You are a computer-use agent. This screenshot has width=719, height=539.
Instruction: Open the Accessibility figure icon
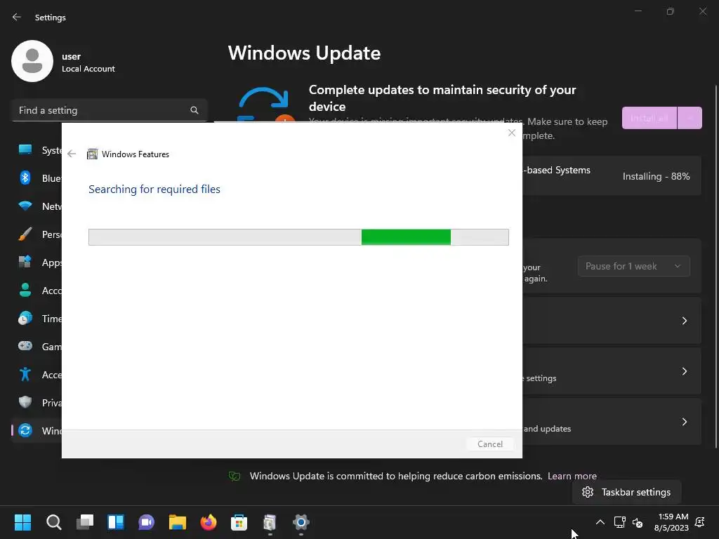pos(25,375)
